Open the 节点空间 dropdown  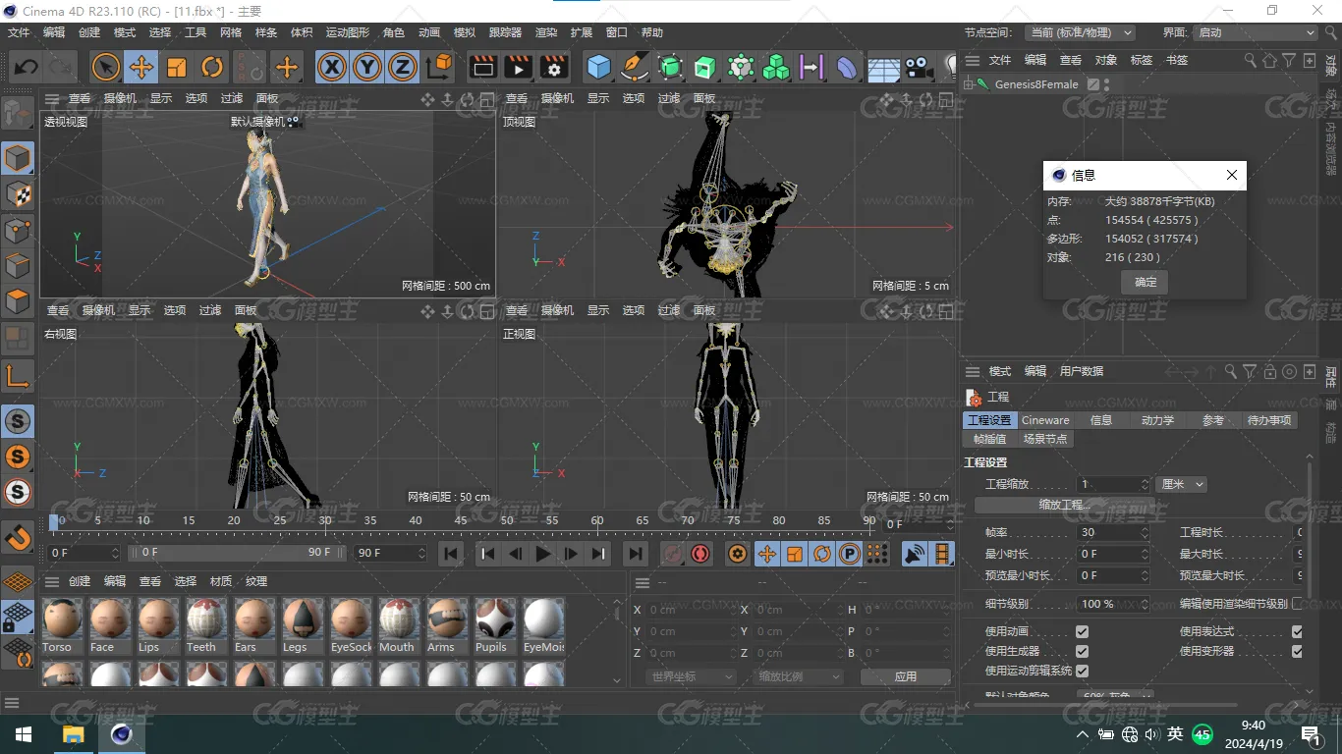1080,32
